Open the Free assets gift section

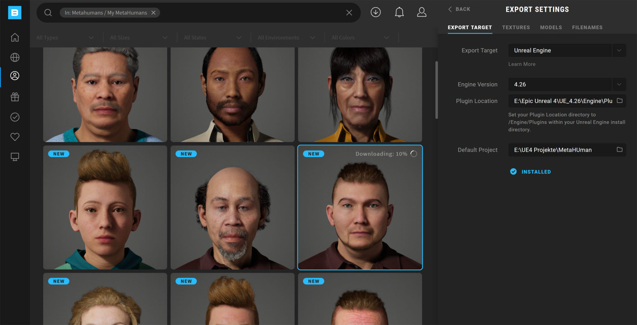[15, 97]
